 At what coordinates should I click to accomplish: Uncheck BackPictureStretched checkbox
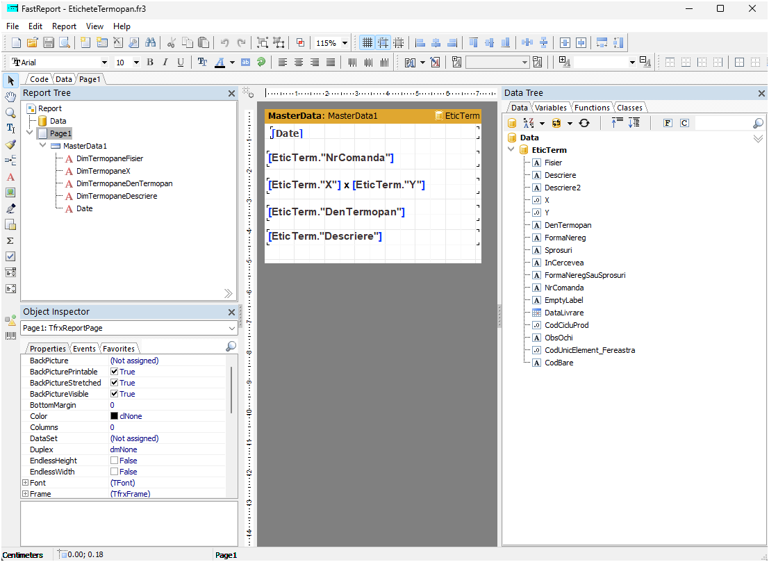(x=114, y=383)
